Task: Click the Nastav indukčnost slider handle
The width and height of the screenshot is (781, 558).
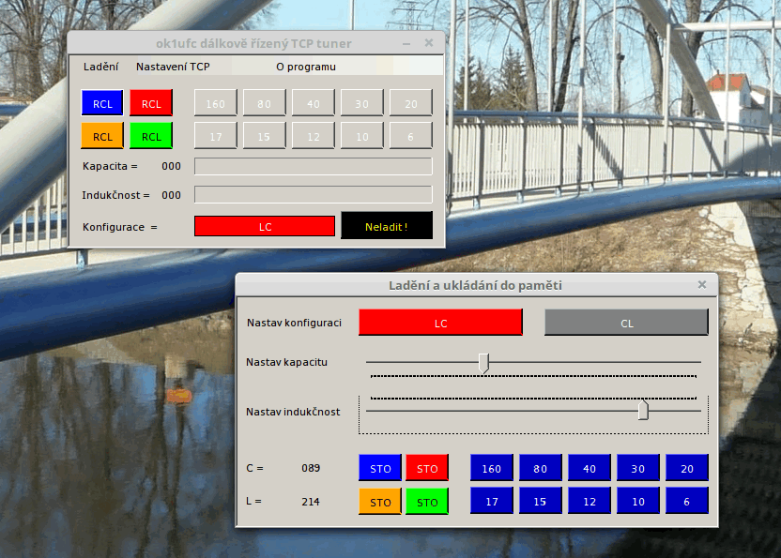Action: click(643, 411)
